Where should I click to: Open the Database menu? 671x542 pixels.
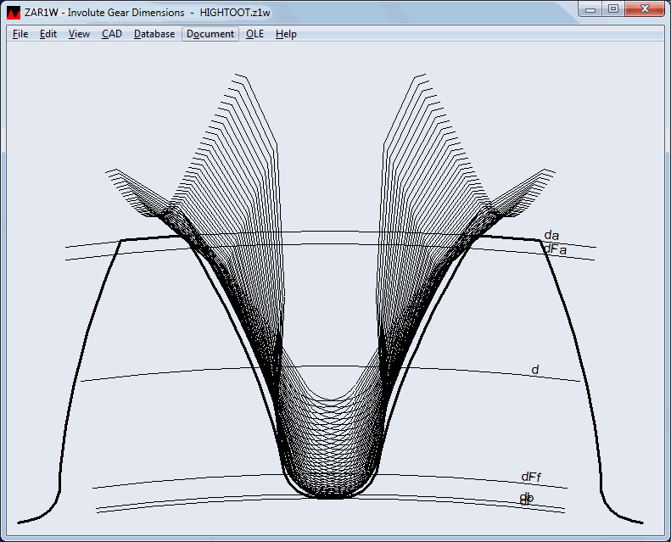coord(154,34)
